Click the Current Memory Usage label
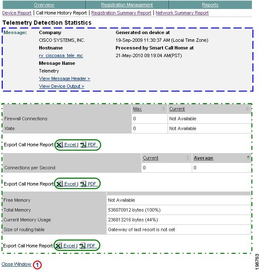The width and height of the screenshot is (260, 270). (27, 220)
